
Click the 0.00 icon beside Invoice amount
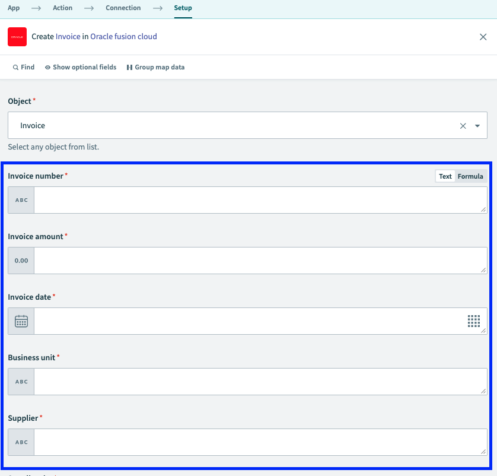click(21, 261)
